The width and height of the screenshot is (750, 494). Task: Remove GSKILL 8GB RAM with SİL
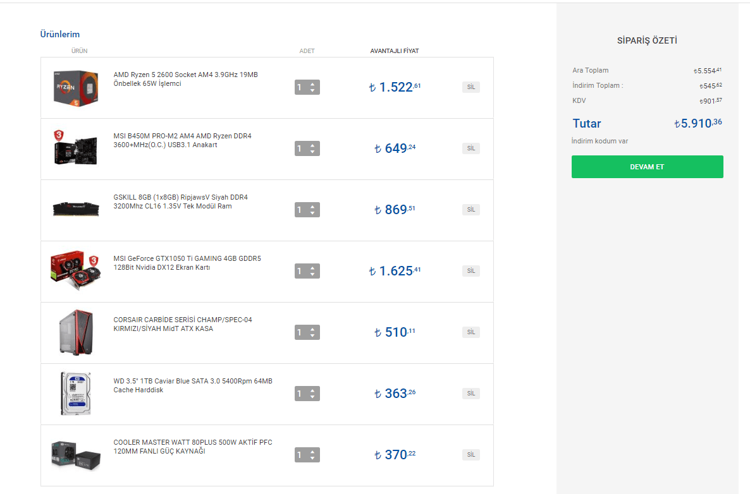coord(471,209)
